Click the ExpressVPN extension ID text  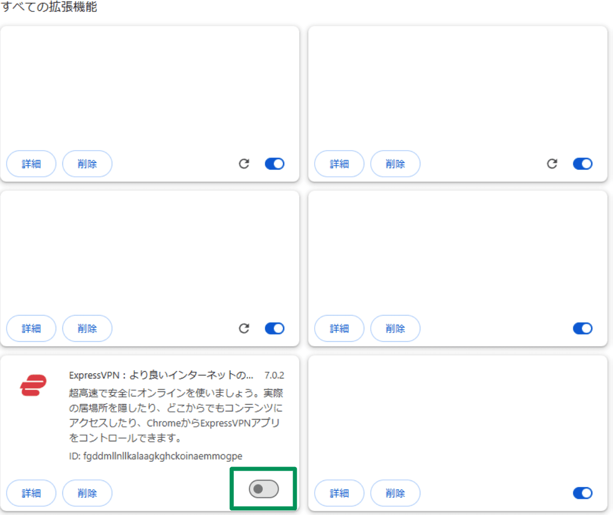(x=156, y=456)
